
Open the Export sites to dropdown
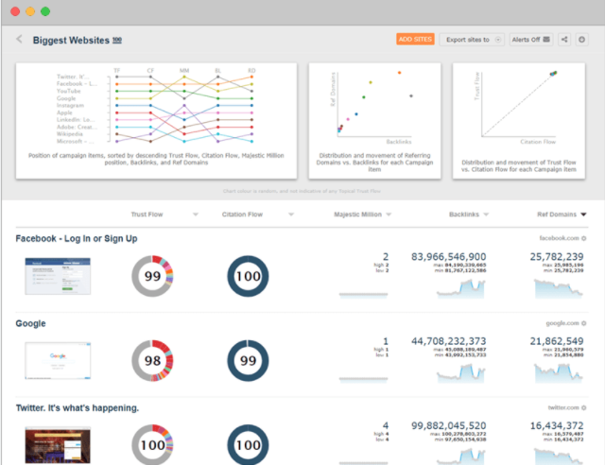[472, 40]
